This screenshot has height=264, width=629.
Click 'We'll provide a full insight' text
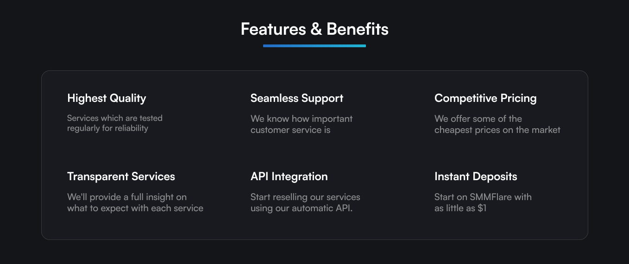(126, 197)
